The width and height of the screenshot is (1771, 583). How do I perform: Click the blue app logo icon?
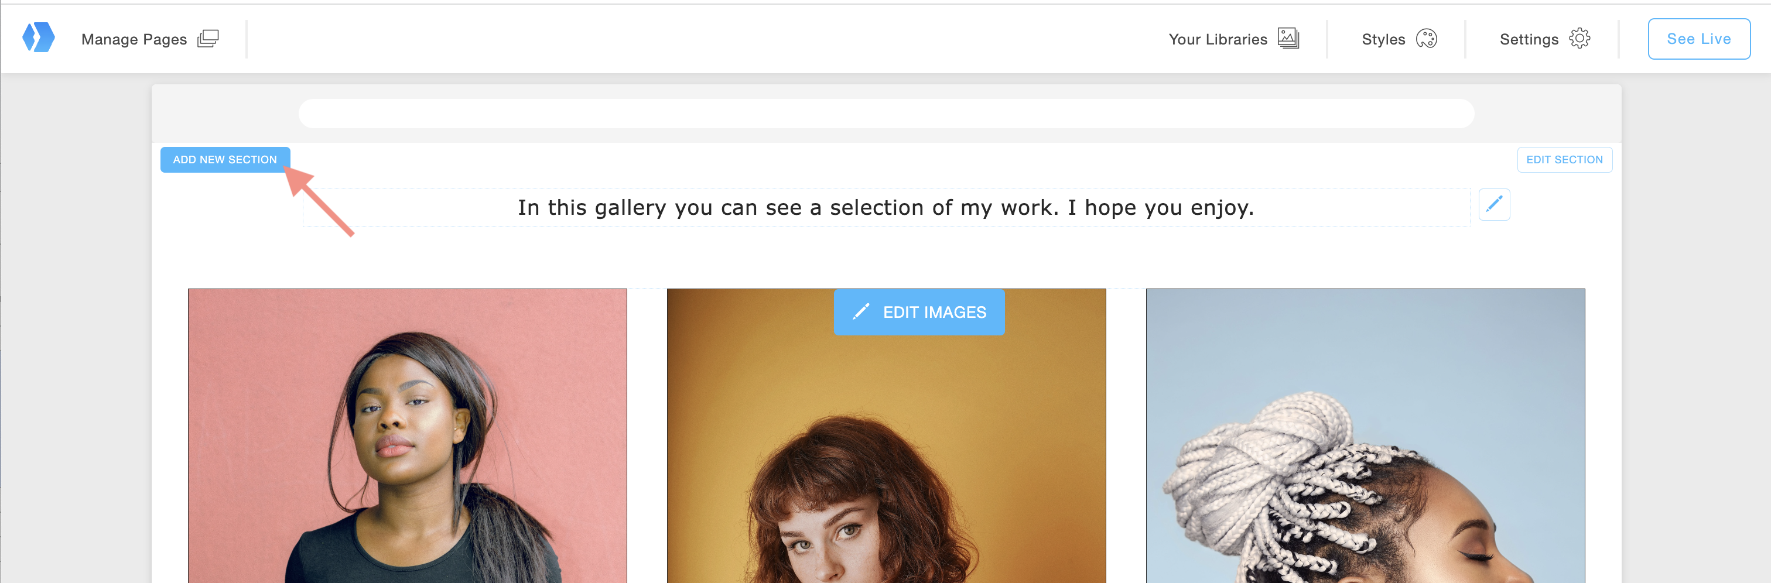pos(39,38)
